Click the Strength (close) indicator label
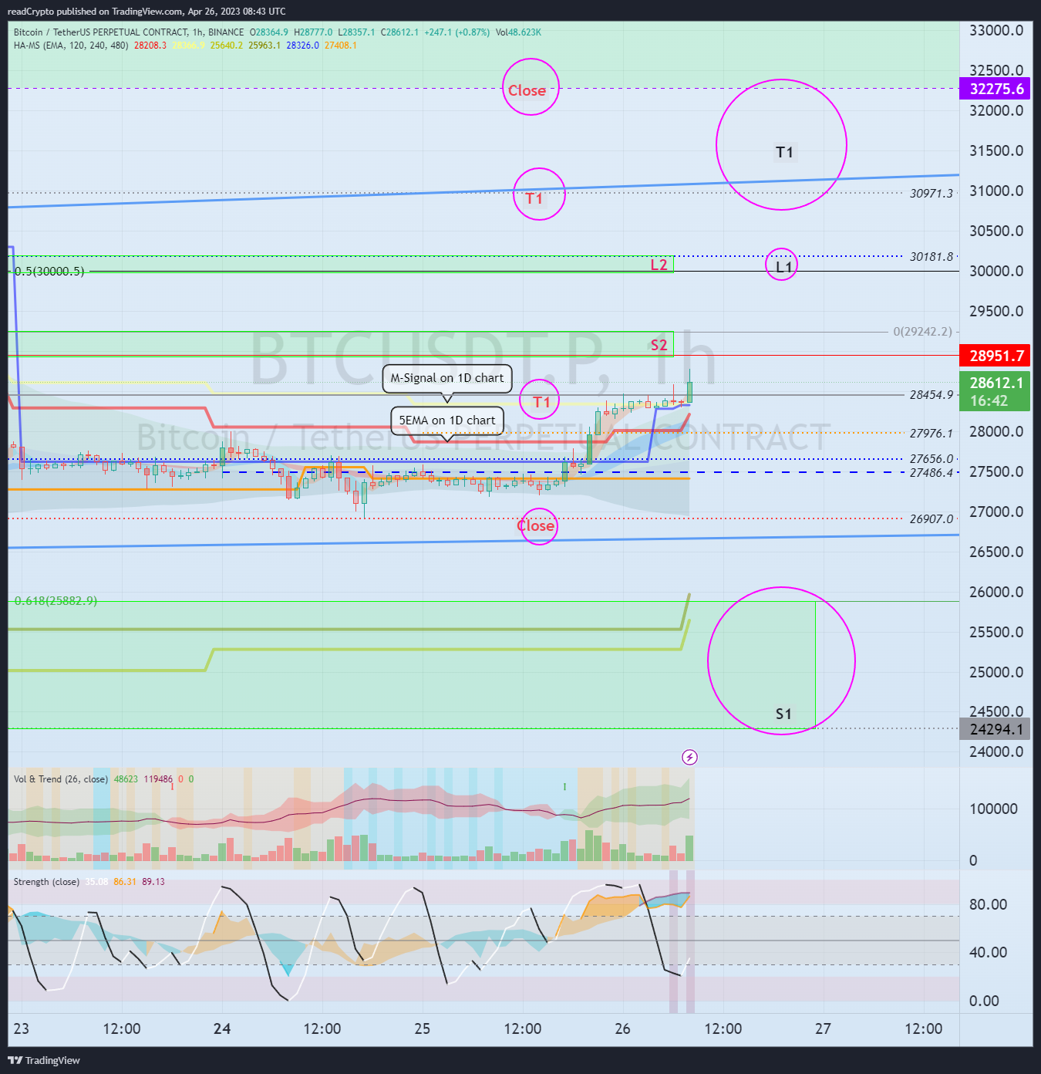 click(x=46, y=882)
